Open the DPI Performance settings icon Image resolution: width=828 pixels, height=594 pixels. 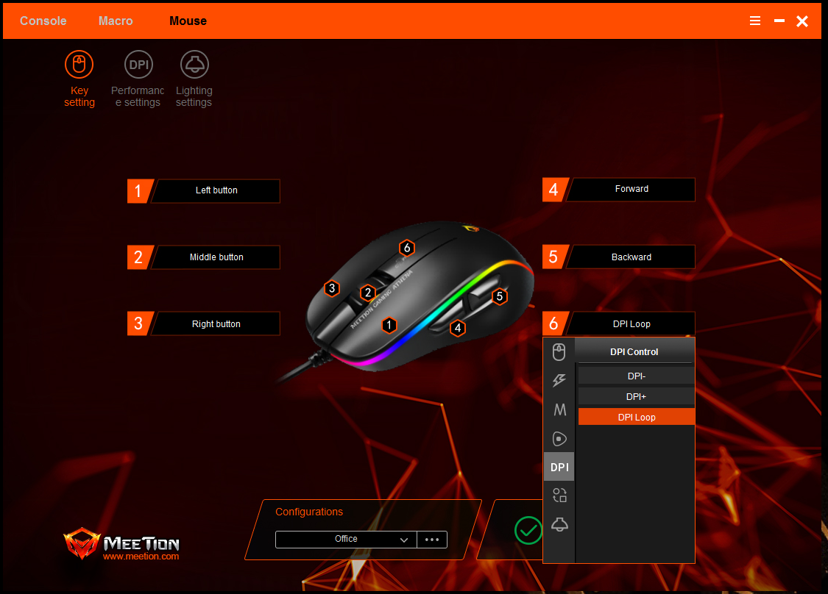(138, 64)
